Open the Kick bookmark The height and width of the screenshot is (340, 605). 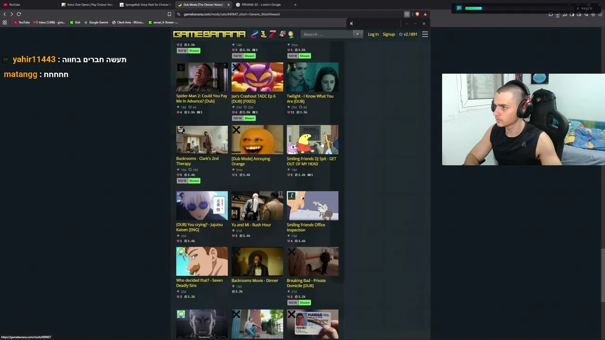click(75, 22)
